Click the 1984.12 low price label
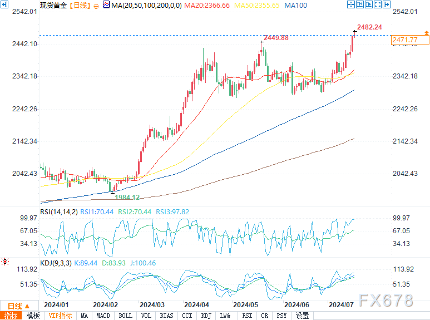 point(127,197)
